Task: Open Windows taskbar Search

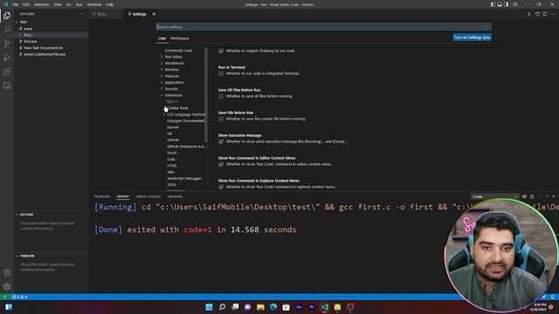Action: coord(222,307)
